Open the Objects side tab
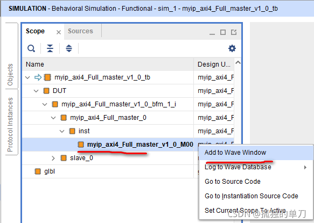 pyautogui.click(x=10, y=75)
